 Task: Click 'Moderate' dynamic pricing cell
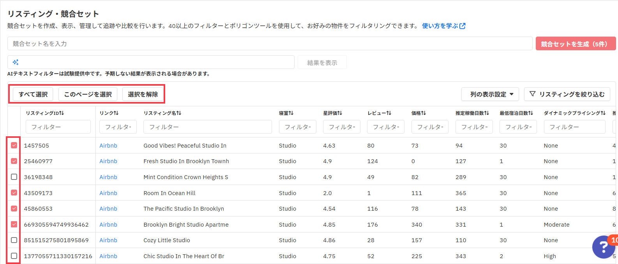click(556, 224)
